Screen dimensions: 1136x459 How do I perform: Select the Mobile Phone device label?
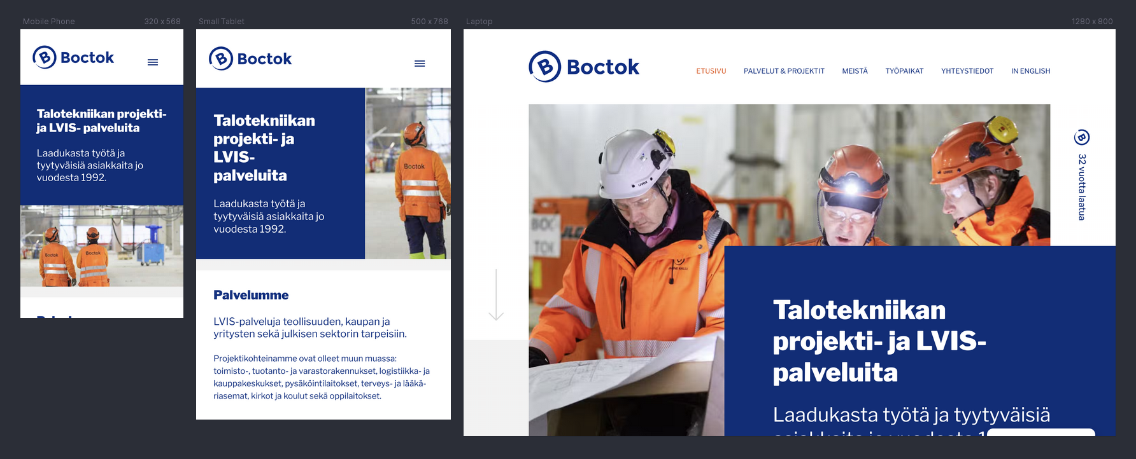pos(49,22)
